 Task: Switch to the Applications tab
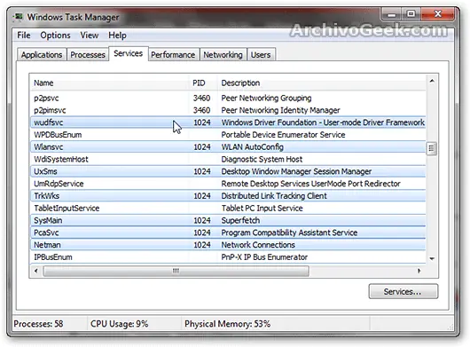tap(42, 55)
